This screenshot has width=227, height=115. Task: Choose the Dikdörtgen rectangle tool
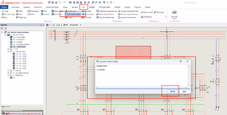coord(33,11)
